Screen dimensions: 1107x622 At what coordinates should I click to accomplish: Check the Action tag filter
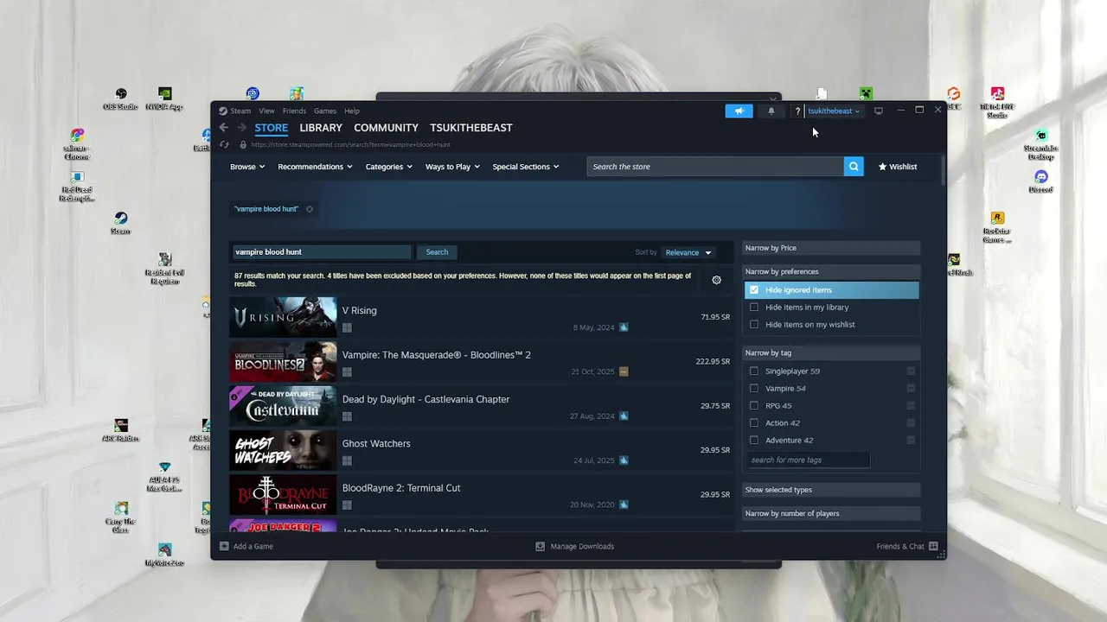tap(754, 423)
